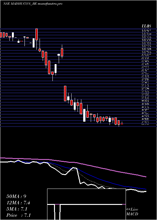Click the tallest red candlestick at chart top
Screen dimensions: 157x220
[x=37, y=35]
